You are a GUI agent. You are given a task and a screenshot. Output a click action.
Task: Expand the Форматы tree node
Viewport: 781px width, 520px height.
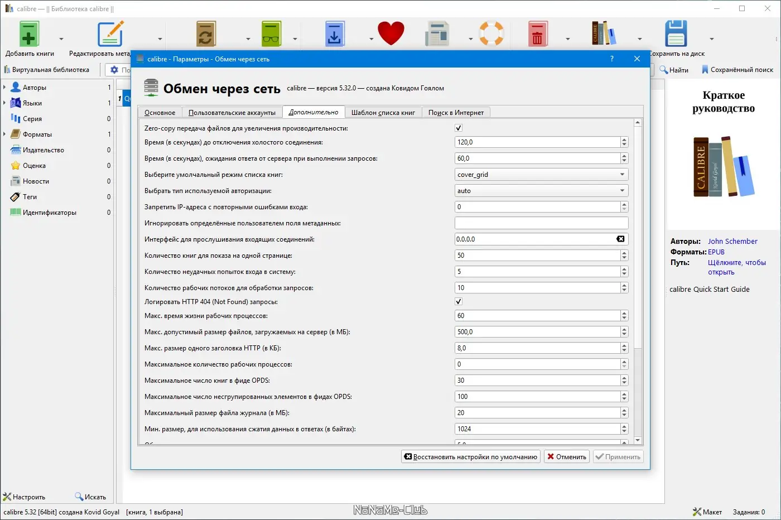coord(4,134)
